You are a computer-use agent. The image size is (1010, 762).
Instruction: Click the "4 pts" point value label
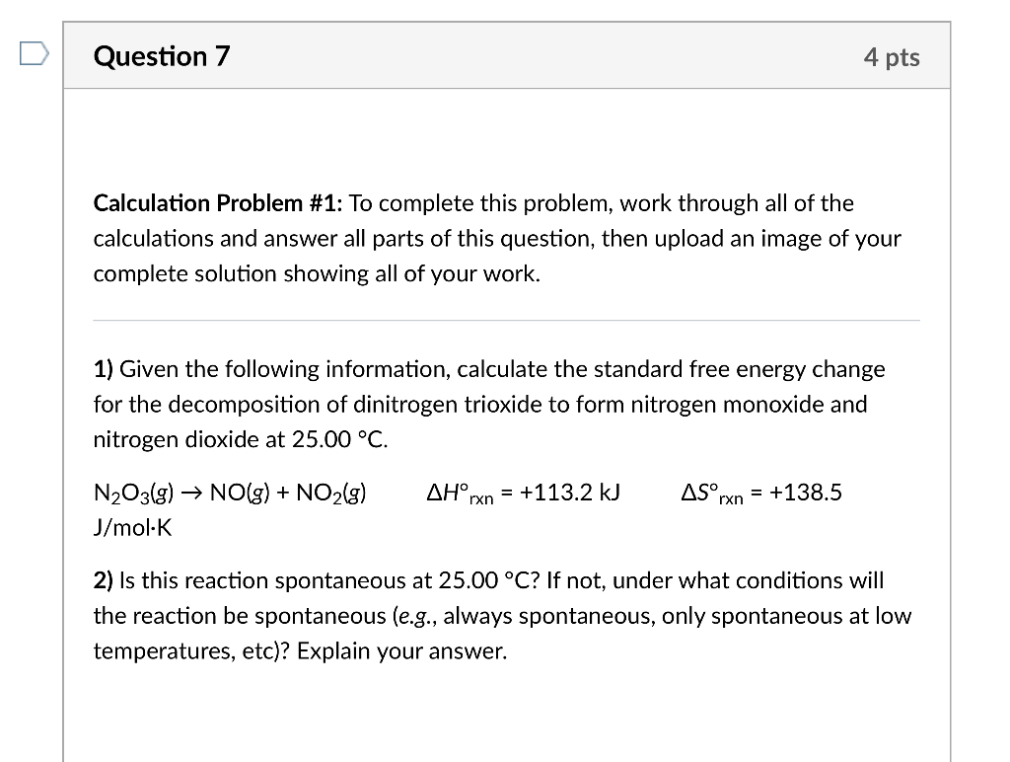click(891, 57)
